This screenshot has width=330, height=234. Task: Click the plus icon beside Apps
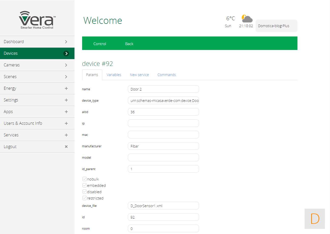[x=66, y=112]
